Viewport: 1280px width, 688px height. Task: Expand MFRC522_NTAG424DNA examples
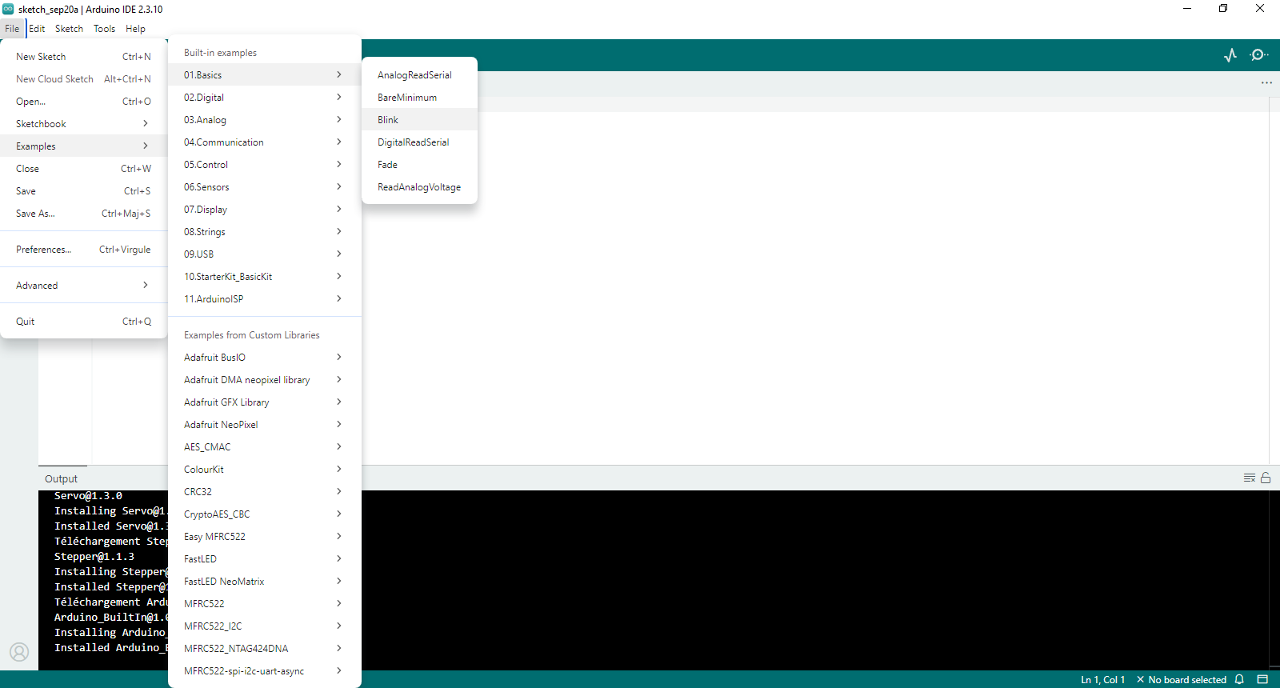[265, 649]
